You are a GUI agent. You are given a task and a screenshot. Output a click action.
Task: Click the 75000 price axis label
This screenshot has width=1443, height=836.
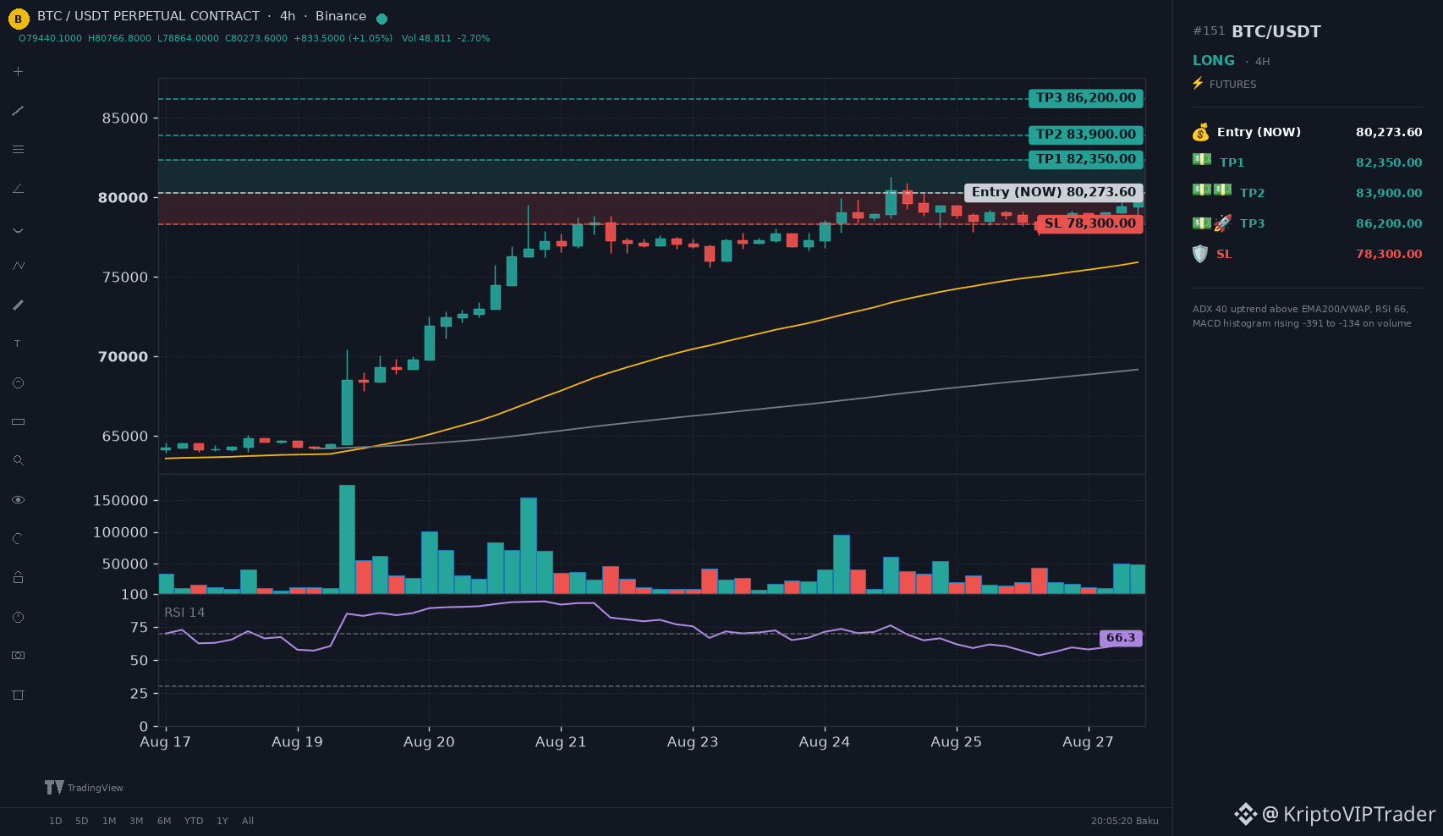point(125,278)
